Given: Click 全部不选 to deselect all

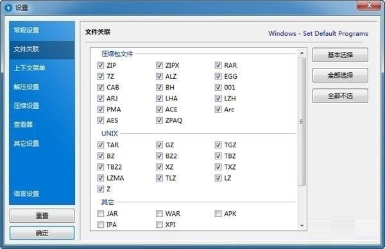Looking at the screenshot, I should tap(340, 95).
